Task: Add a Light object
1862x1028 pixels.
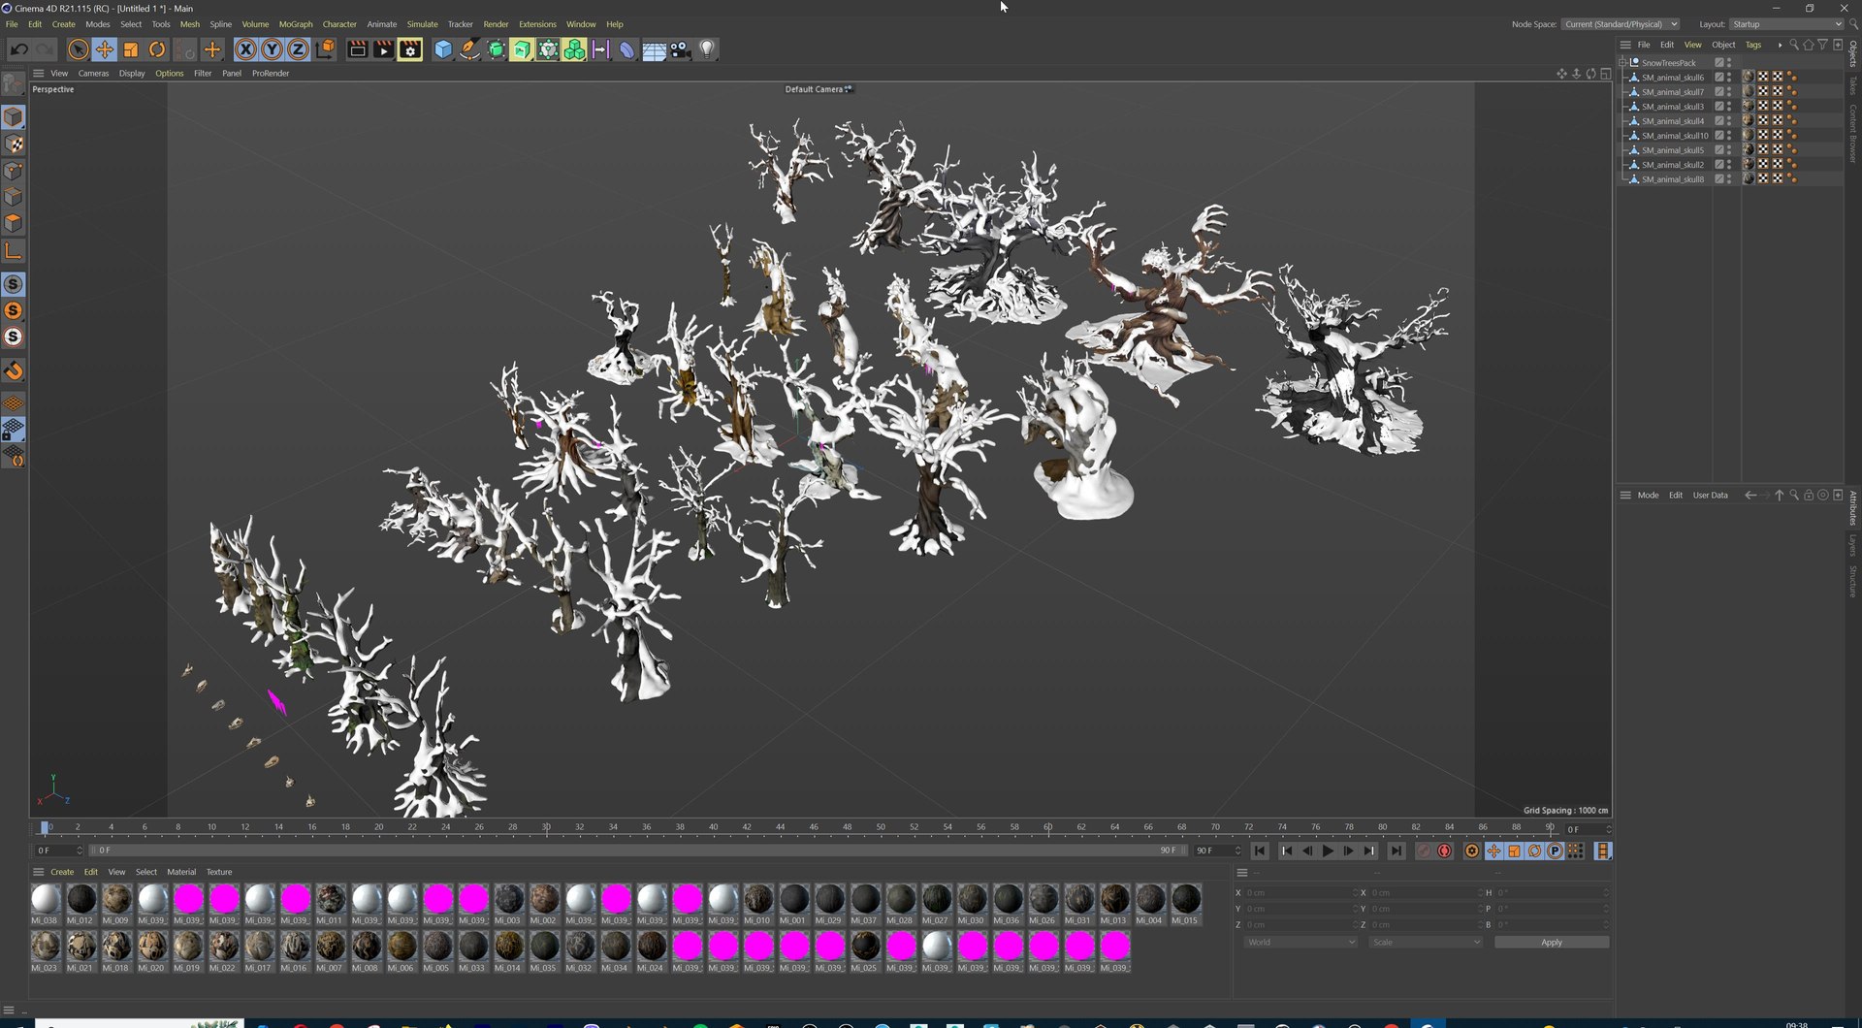Action: [x=707, y=49]
